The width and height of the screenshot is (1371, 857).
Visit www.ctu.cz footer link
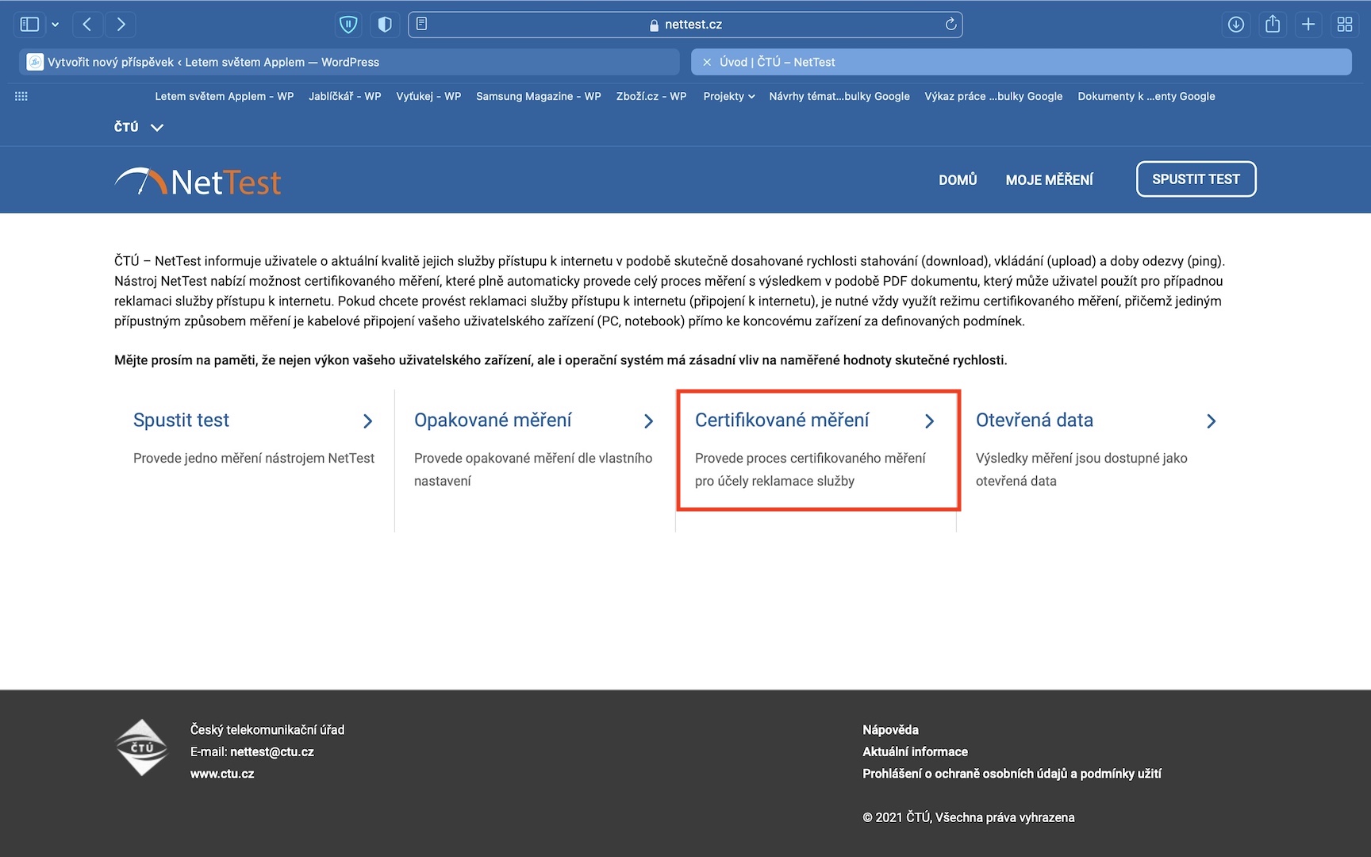coord(222,774)
